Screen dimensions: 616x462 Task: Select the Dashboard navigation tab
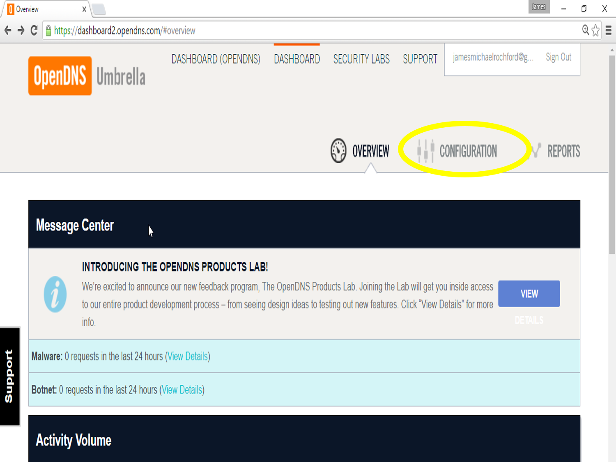297,59
